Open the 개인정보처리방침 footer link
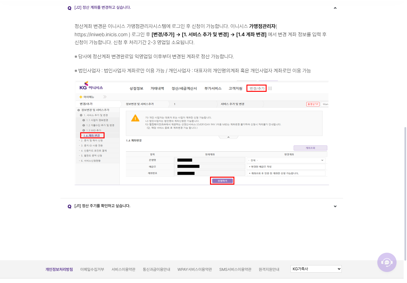This screenshot has width=407, height=283. tap(59, 269)
